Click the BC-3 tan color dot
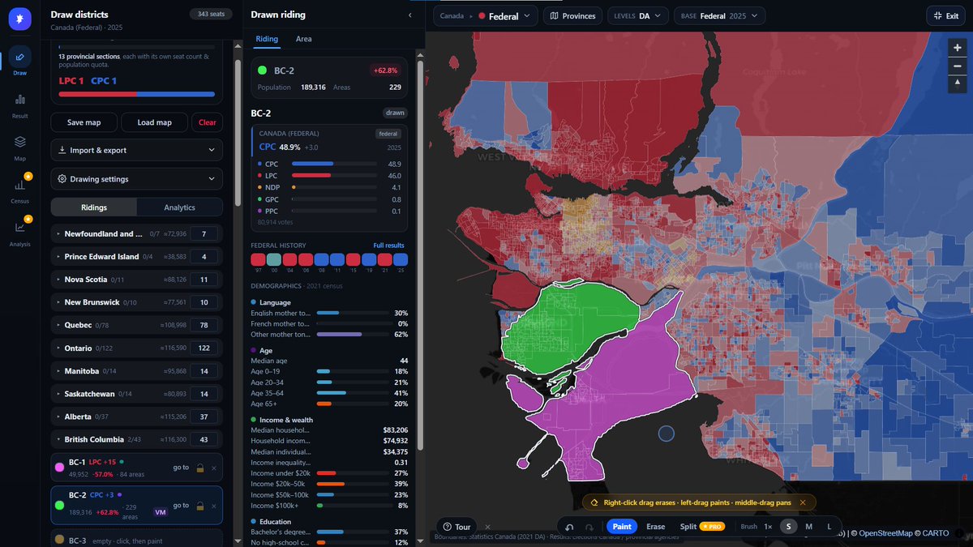The width and height of the screenshot is (973, 547). [59, 540]
